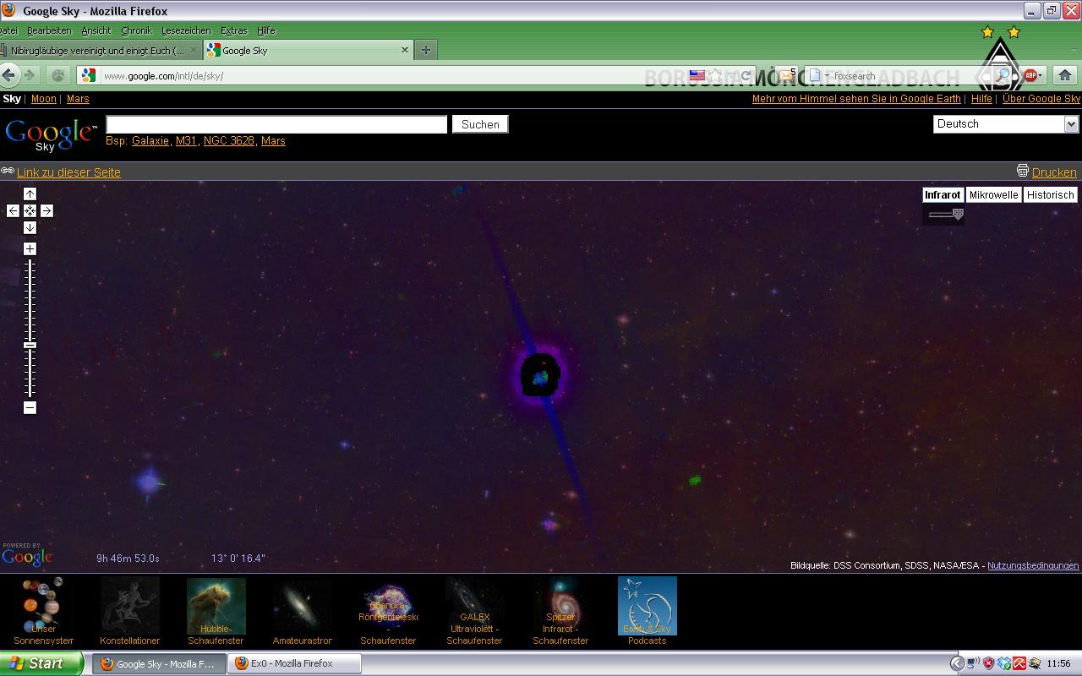This screenshot has width=1082, height=676.
Task: Open Konstellationen thumbnail
Action: point(129,611)
